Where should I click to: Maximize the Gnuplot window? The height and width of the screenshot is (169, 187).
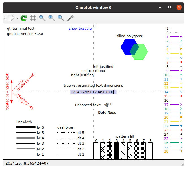tap(169, 8)
